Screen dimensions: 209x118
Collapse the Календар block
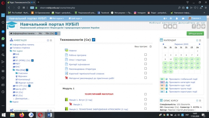pos(197,40)
